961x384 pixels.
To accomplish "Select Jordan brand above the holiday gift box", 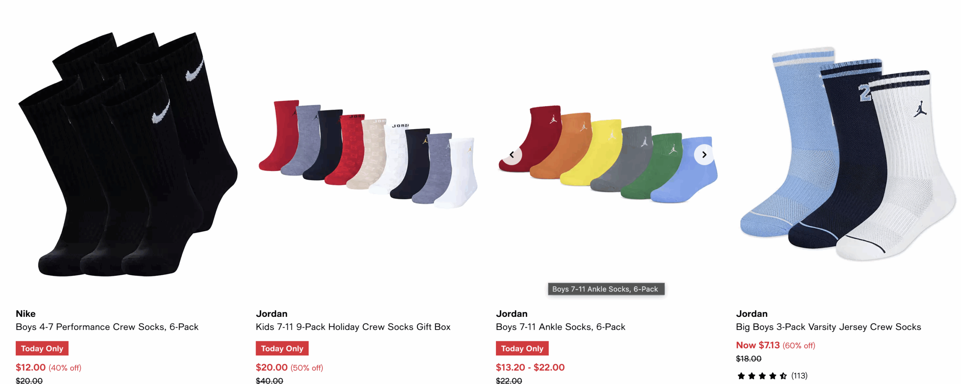I will pyautogui.click(x=271, y=313).
